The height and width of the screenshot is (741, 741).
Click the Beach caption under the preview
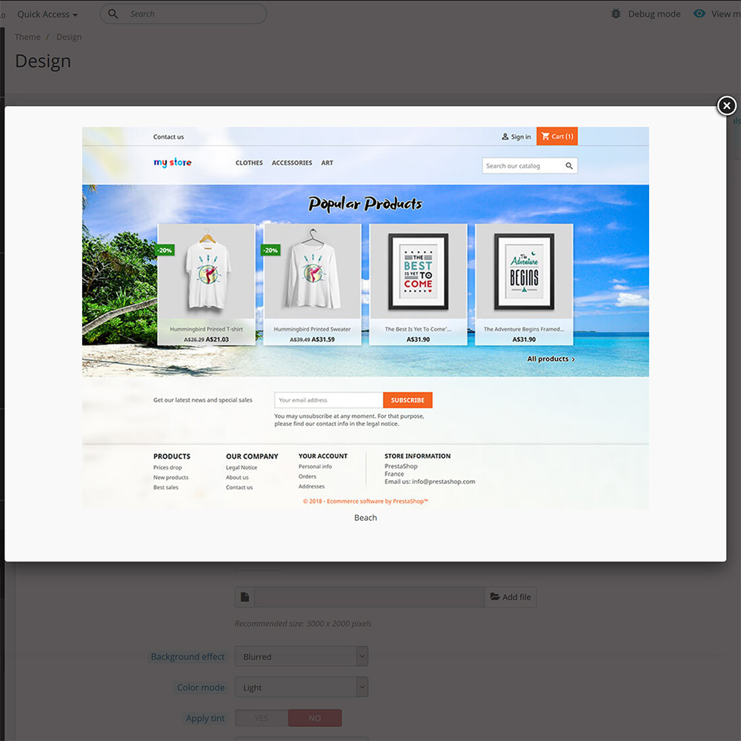pos(365,517)
